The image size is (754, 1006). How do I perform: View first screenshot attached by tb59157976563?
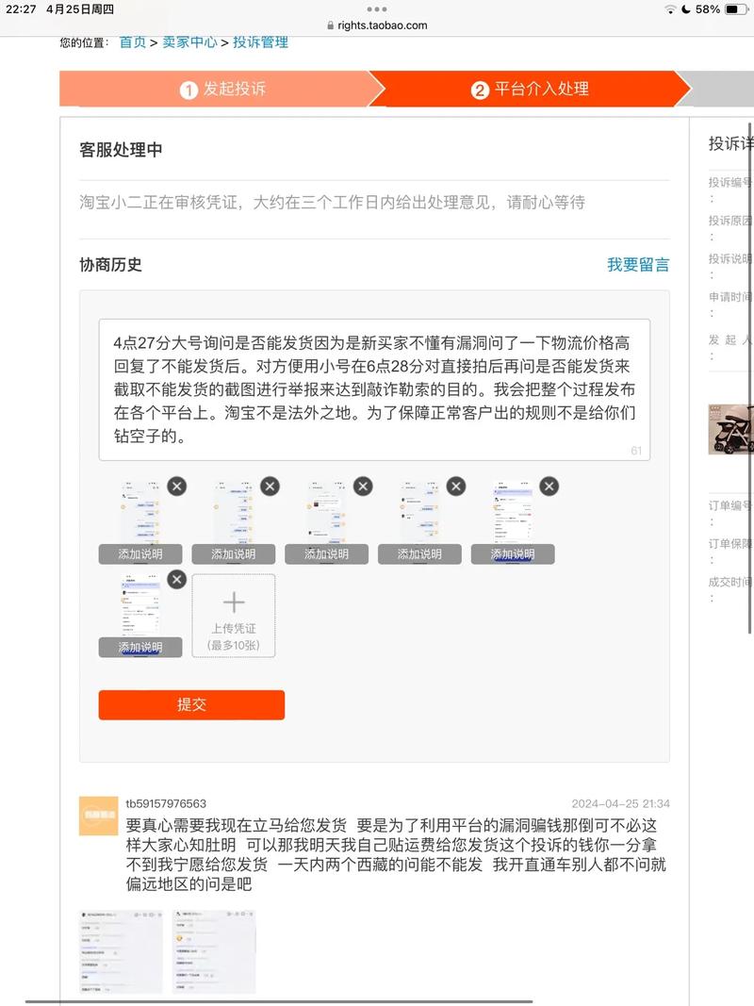click(122, 952)
